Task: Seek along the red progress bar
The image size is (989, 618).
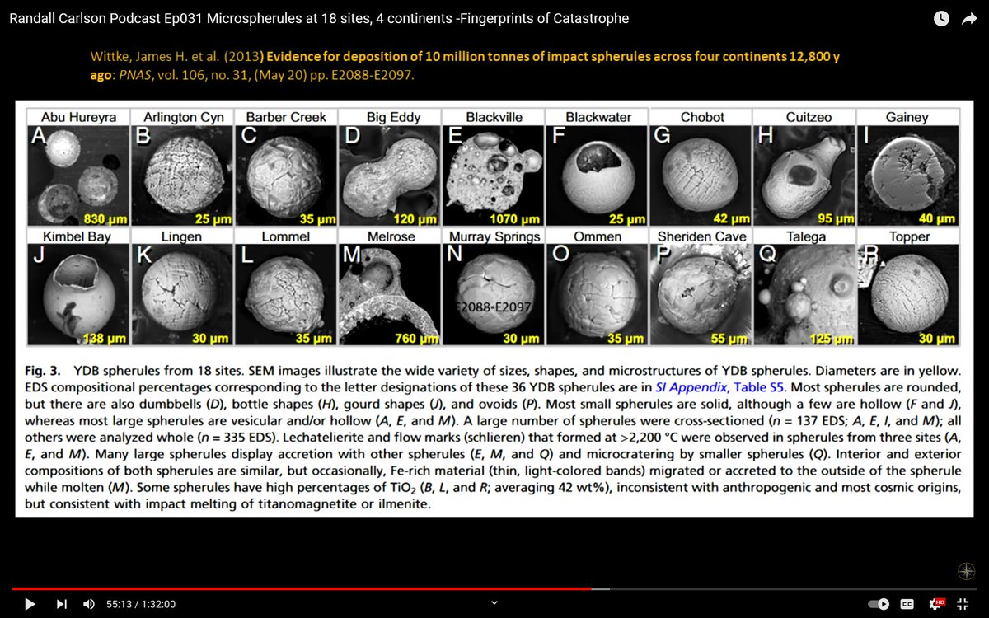Action: pos(302,588)
